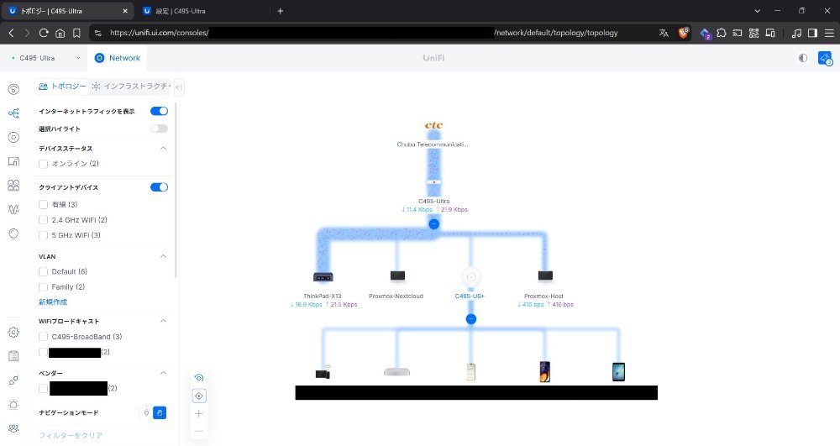Open the browser extensions puzzle icon
This screenshot has width=840, height=446.
tap(721, 33)
